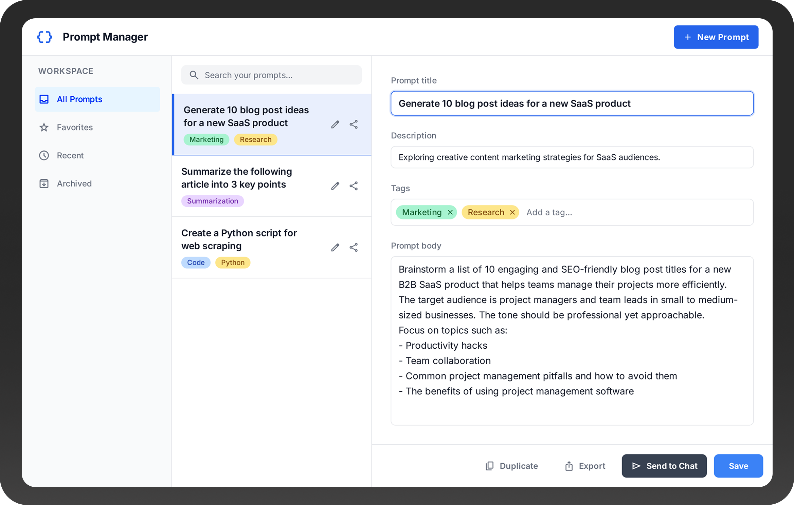Edit the Python web scraping prompt

(335, 247)
